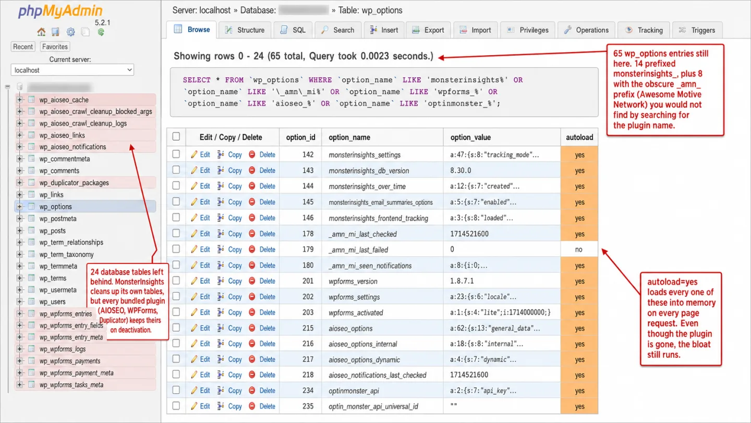The height and width of the screenshot is (423, 751).
Task: Expand the wp_links tree node
Action: [19, 195]
